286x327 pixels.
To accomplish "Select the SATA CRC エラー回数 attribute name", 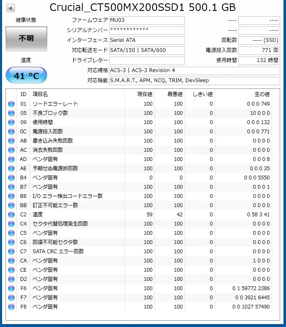I will pyautogui.click(x=58, y=252).
